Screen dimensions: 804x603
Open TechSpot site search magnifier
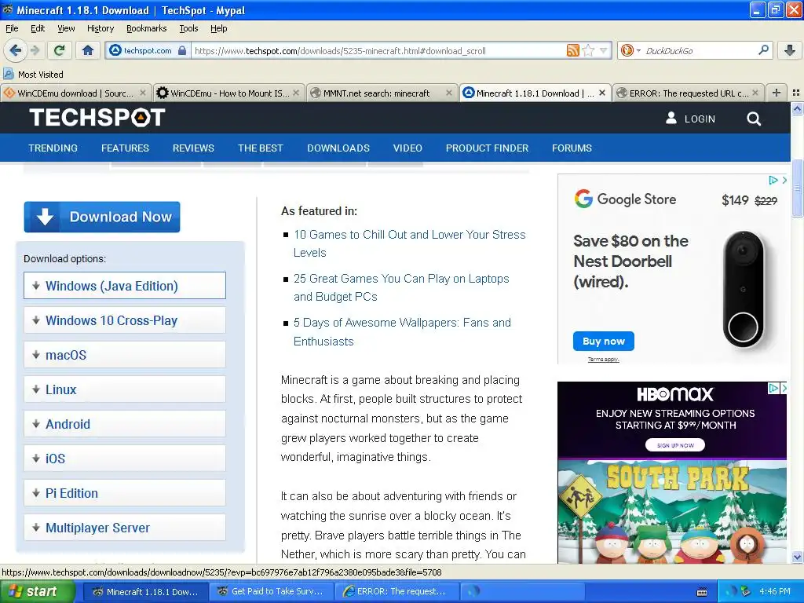754,119
